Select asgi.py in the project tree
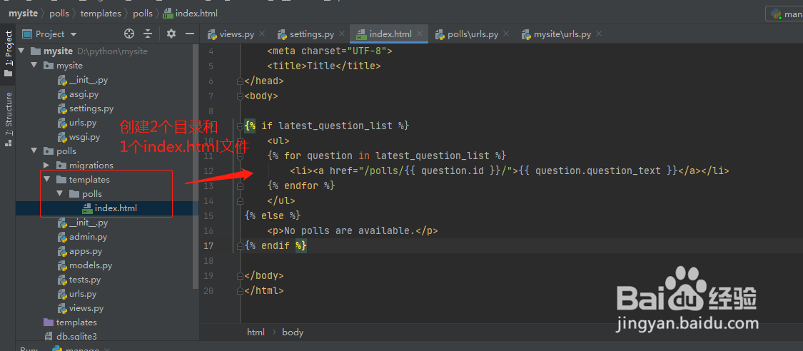The width and height of the screenshot is (803, 351). 84,94
